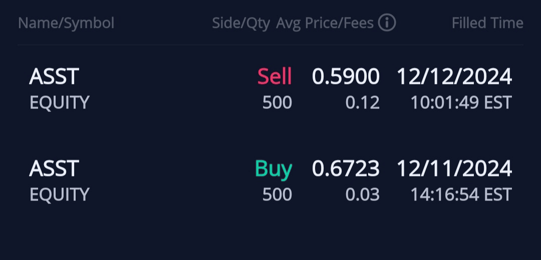541x260 pixels.
Task: Click the 12/12/2024 filled date
Action: click(x=454, y=76)
